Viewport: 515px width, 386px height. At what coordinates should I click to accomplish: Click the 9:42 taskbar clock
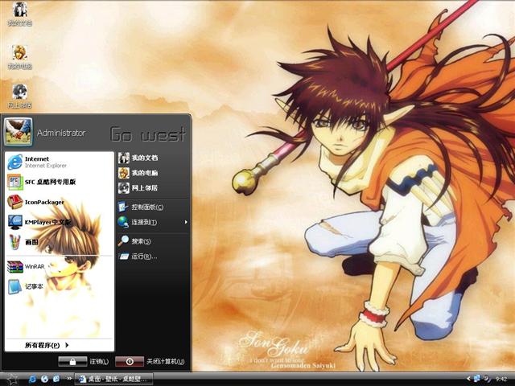(501, 379)
